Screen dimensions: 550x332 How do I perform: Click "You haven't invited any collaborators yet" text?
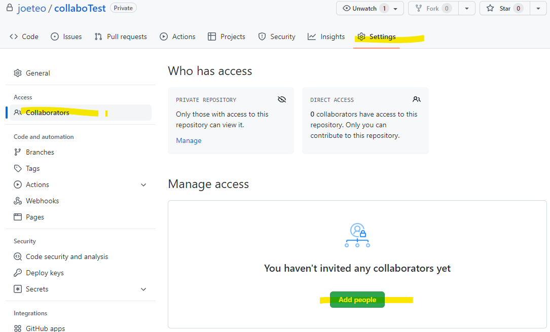(x=357, y=268)
